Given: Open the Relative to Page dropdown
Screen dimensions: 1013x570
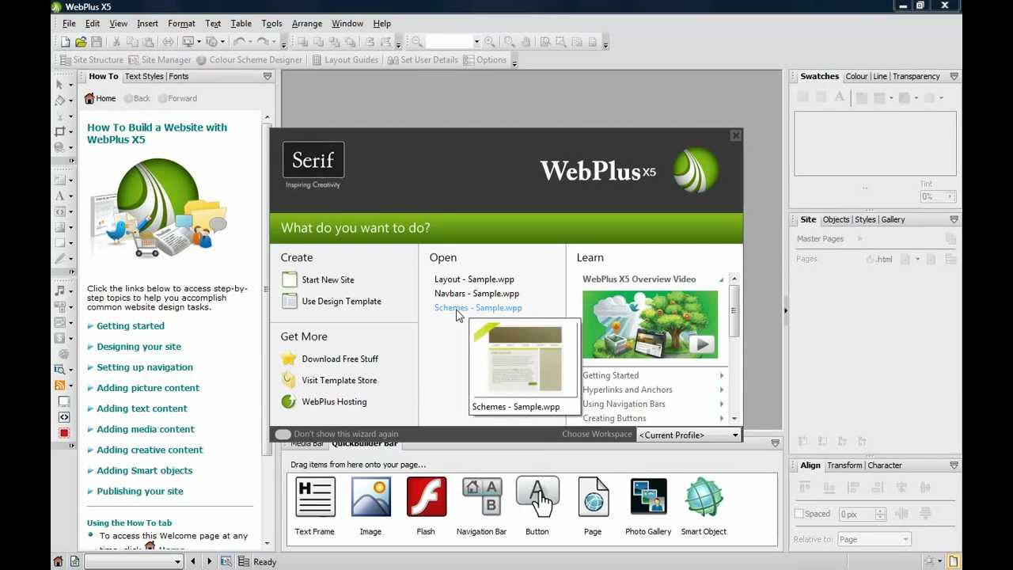Looking at the screenshot, I should pos(874,539).
